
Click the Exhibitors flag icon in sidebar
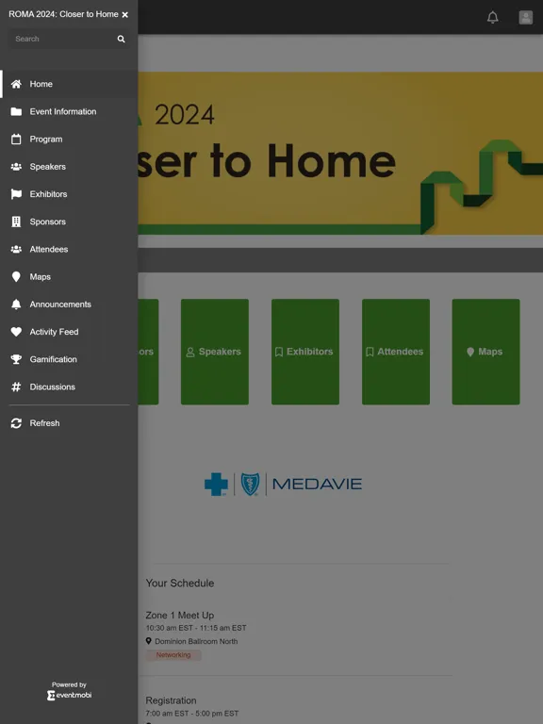tap(16, 194)
